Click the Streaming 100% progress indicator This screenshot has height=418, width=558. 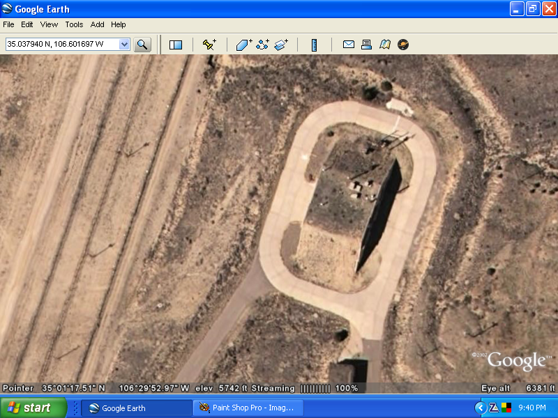click(x=305, y=388)
